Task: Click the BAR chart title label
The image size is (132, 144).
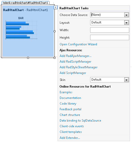Action: tap(21, 18)
